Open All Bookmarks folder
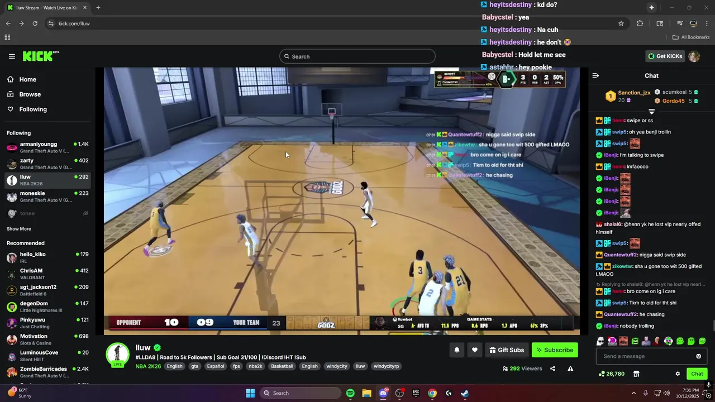Image resolution: width=715 pixels, height=402 pixels. click(x=691, y=37)
